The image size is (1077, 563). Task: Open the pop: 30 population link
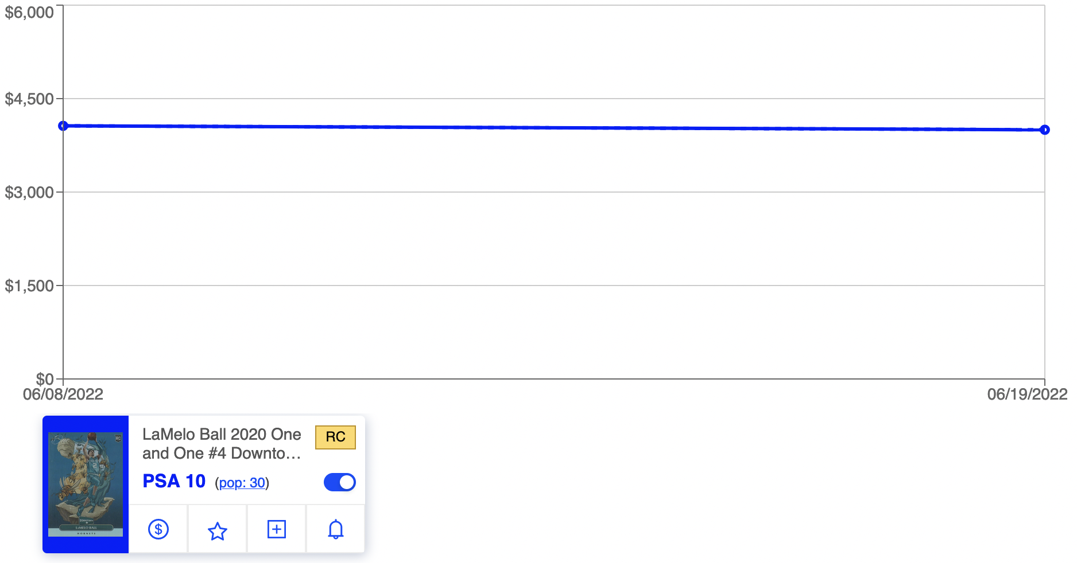pyautogui.click(x=242, y=483)
